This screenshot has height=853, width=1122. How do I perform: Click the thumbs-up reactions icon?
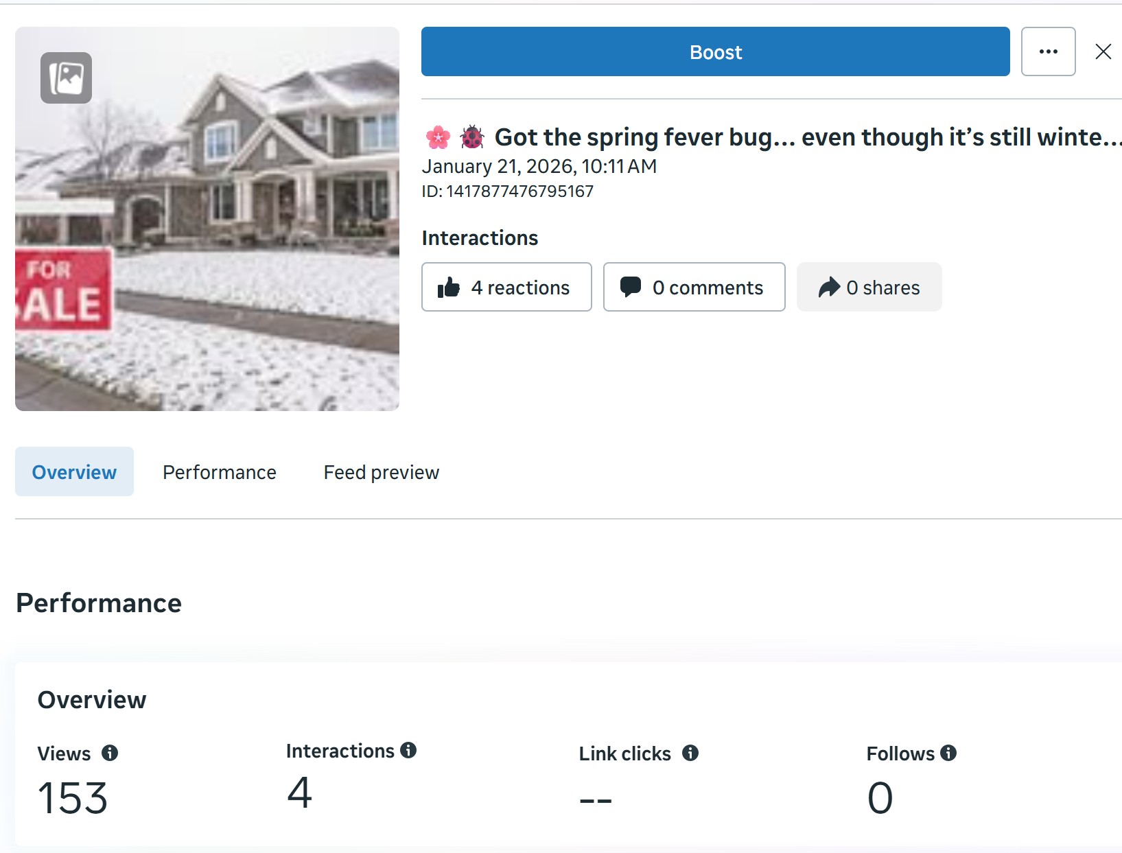coord(449,288)
